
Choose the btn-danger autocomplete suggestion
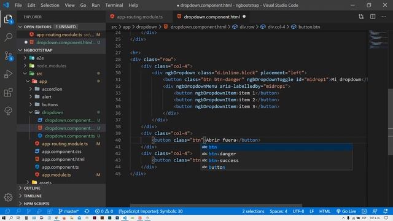[x=277, y=153]
